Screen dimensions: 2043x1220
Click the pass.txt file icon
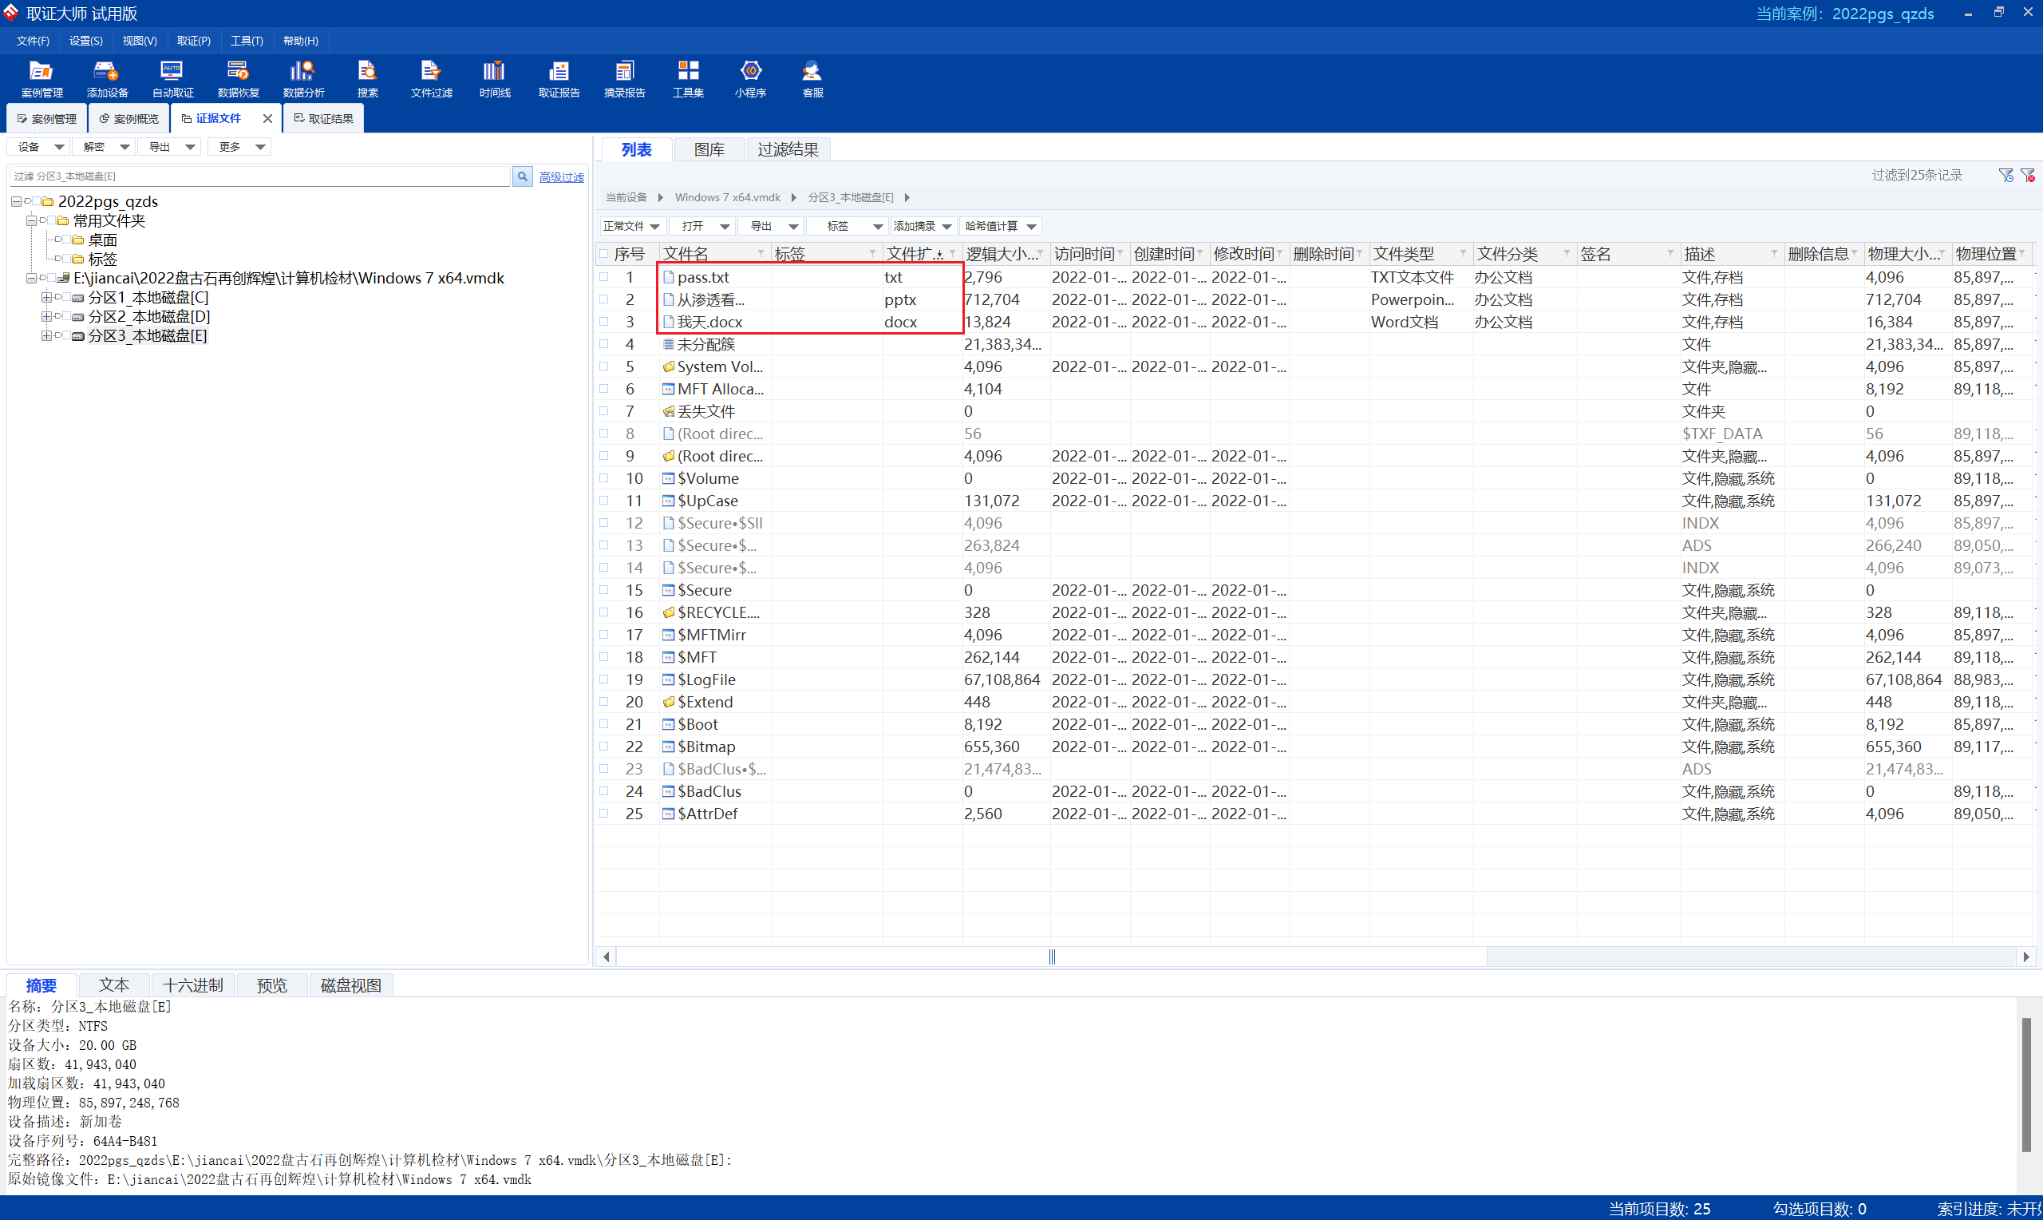tap(668, 277)
